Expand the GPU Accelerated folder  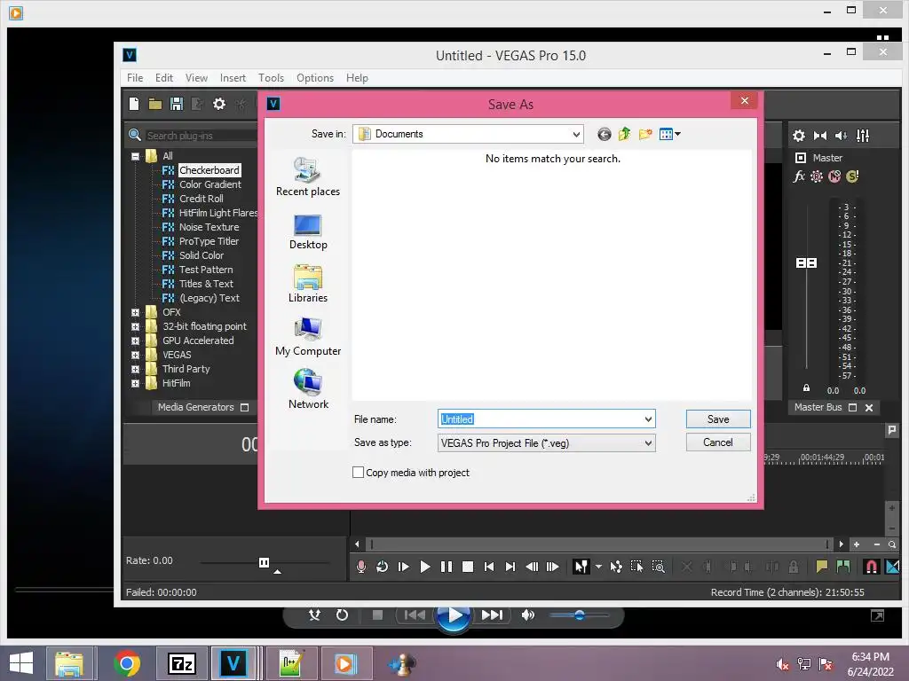[x=135, y=340]
